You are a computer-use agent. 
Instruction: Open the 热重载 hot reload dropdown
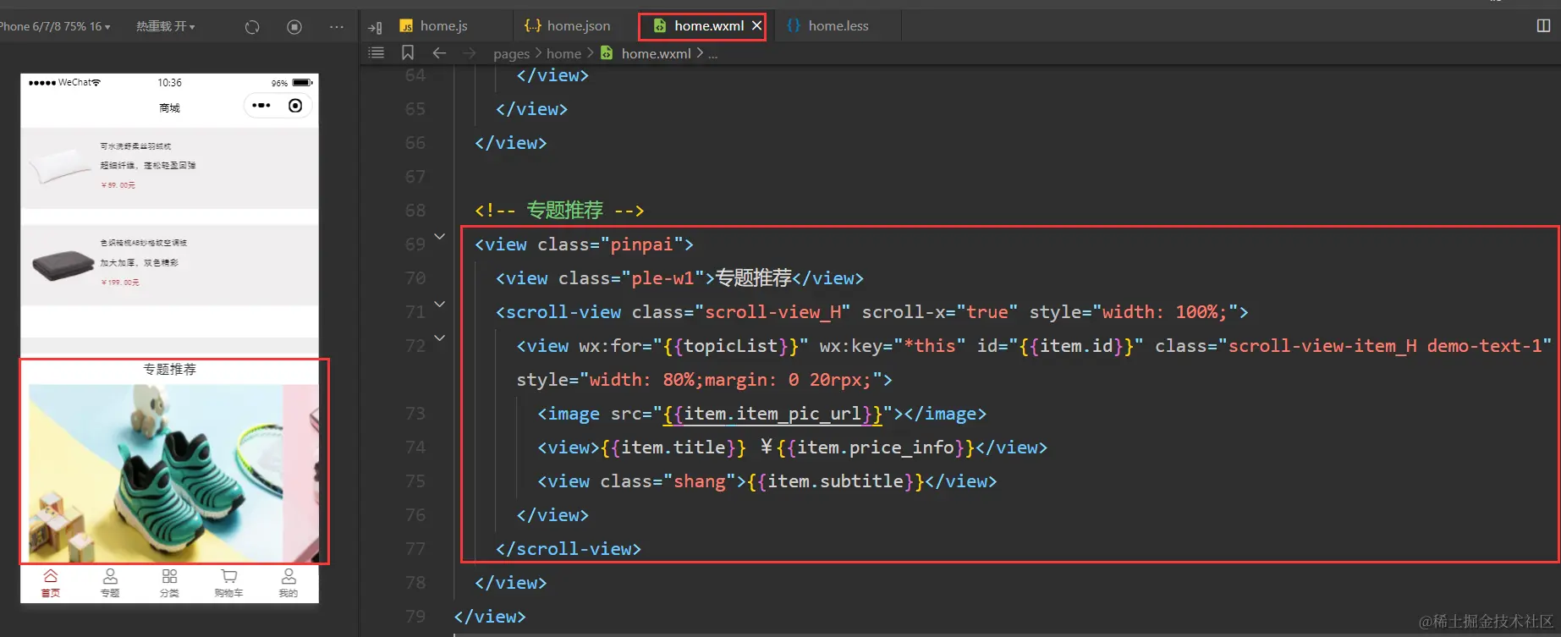coord(166,26)
